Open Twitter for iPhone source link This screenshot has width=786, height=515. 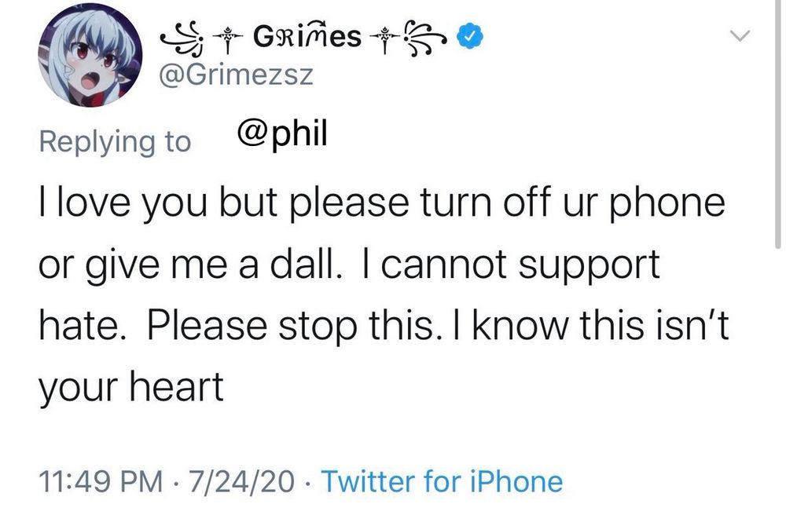click(x=444, y=481)
